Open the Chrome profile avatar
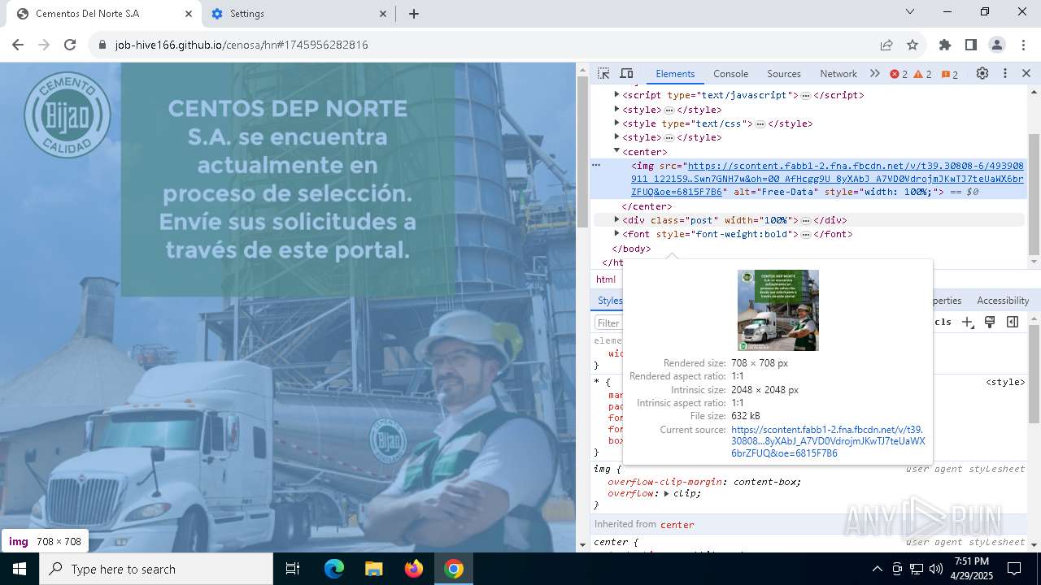The width and height of the screenshot is (1041, 585). [x=997, y=45]
